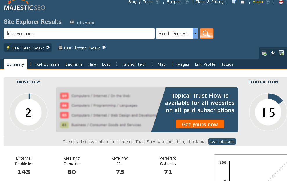Click the TRUST FLOW heading link
287x181 pixels.
pyautogui.click(x=28, y=82)
